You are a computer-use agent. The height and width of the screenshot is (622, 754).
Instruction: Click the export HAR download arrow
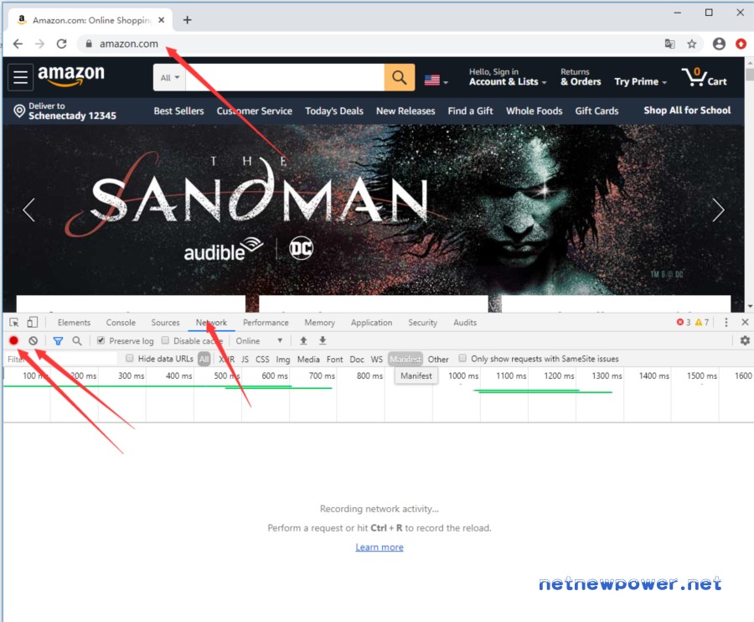[x=323, y=340]
